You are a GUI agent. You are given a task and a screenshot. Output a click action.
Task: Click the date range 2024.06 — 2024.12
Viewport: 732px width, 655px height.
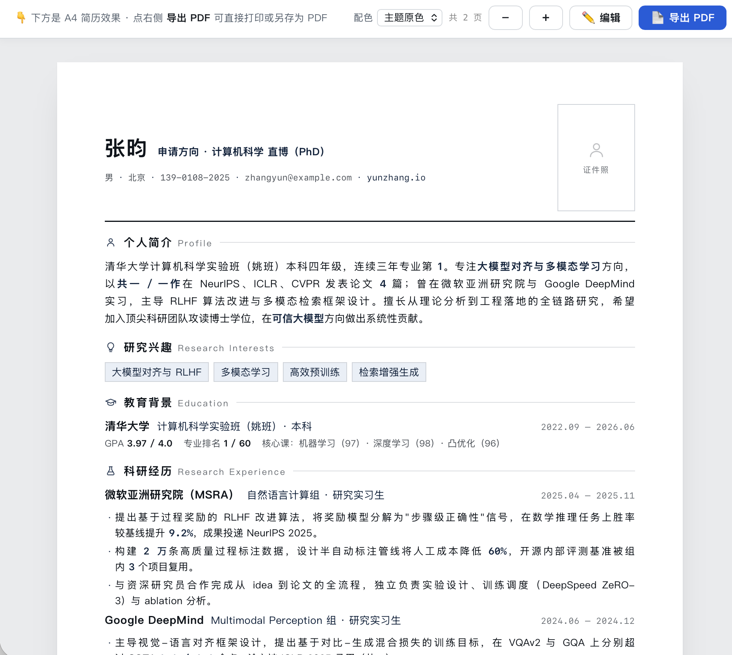tap(588, 621)
